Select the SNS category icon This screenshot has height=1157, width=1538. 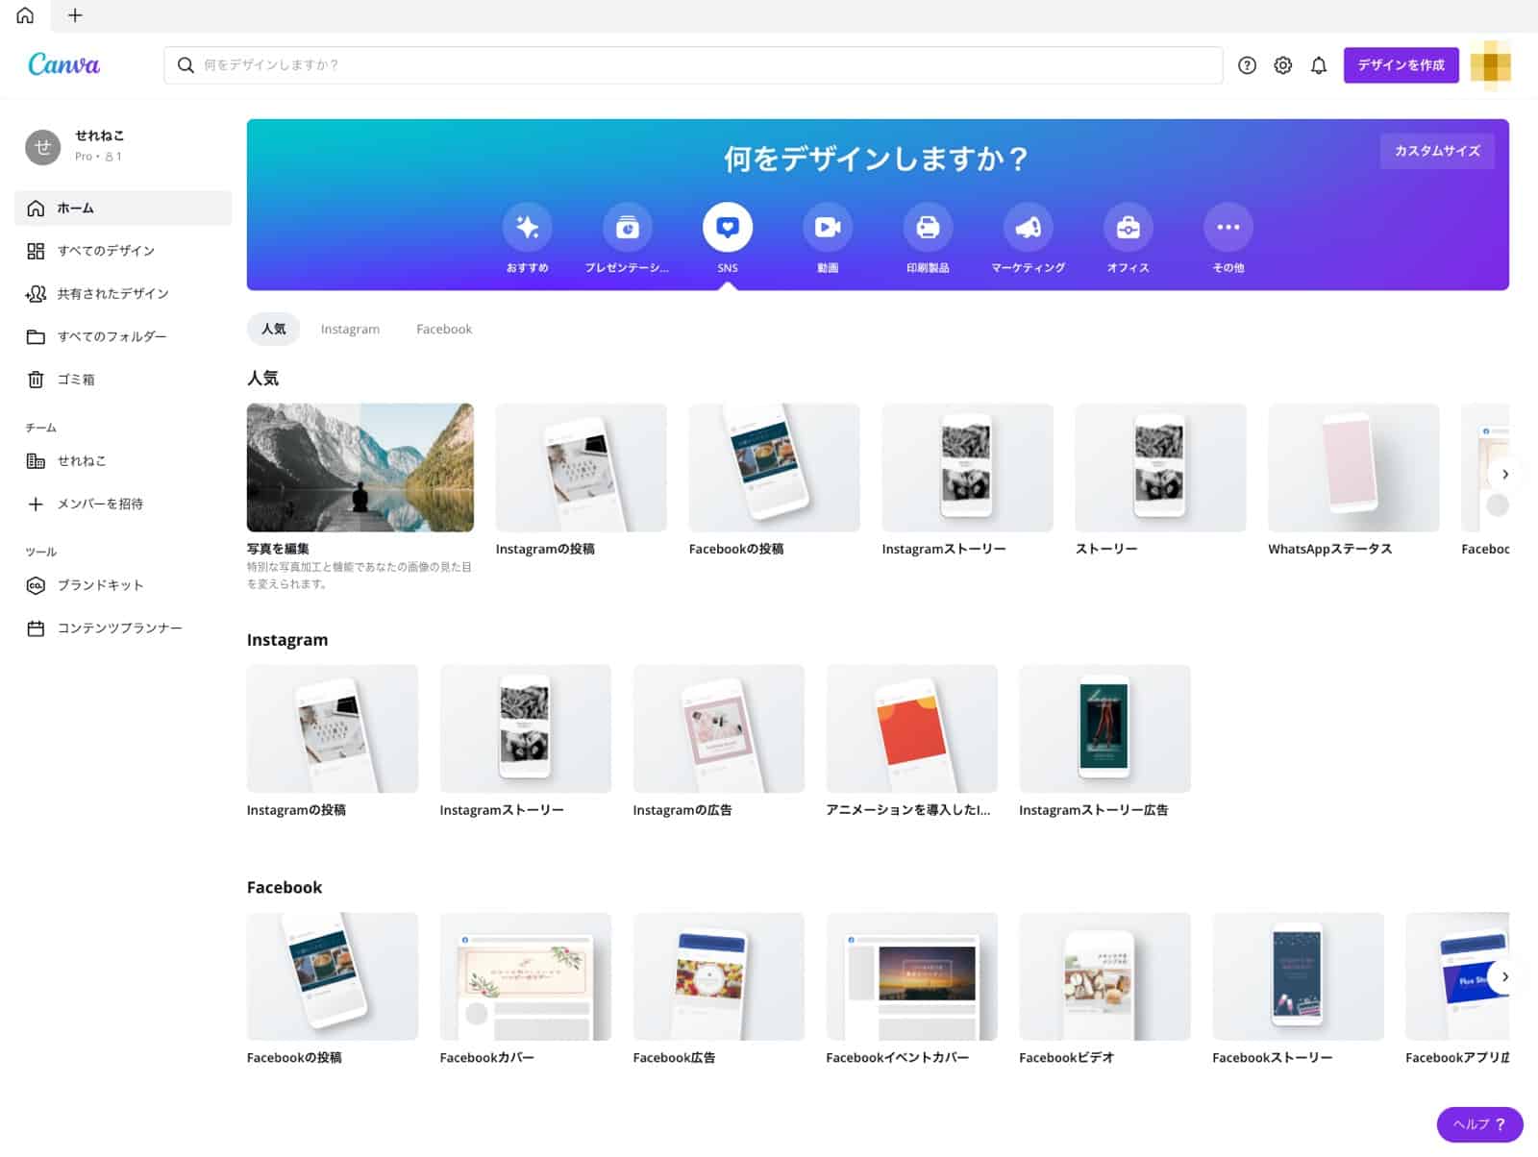(x=728, y=227)
